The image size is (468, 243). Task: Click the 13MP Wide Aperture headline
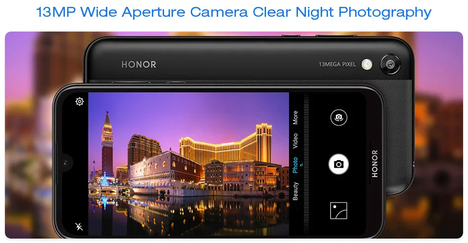234,12
